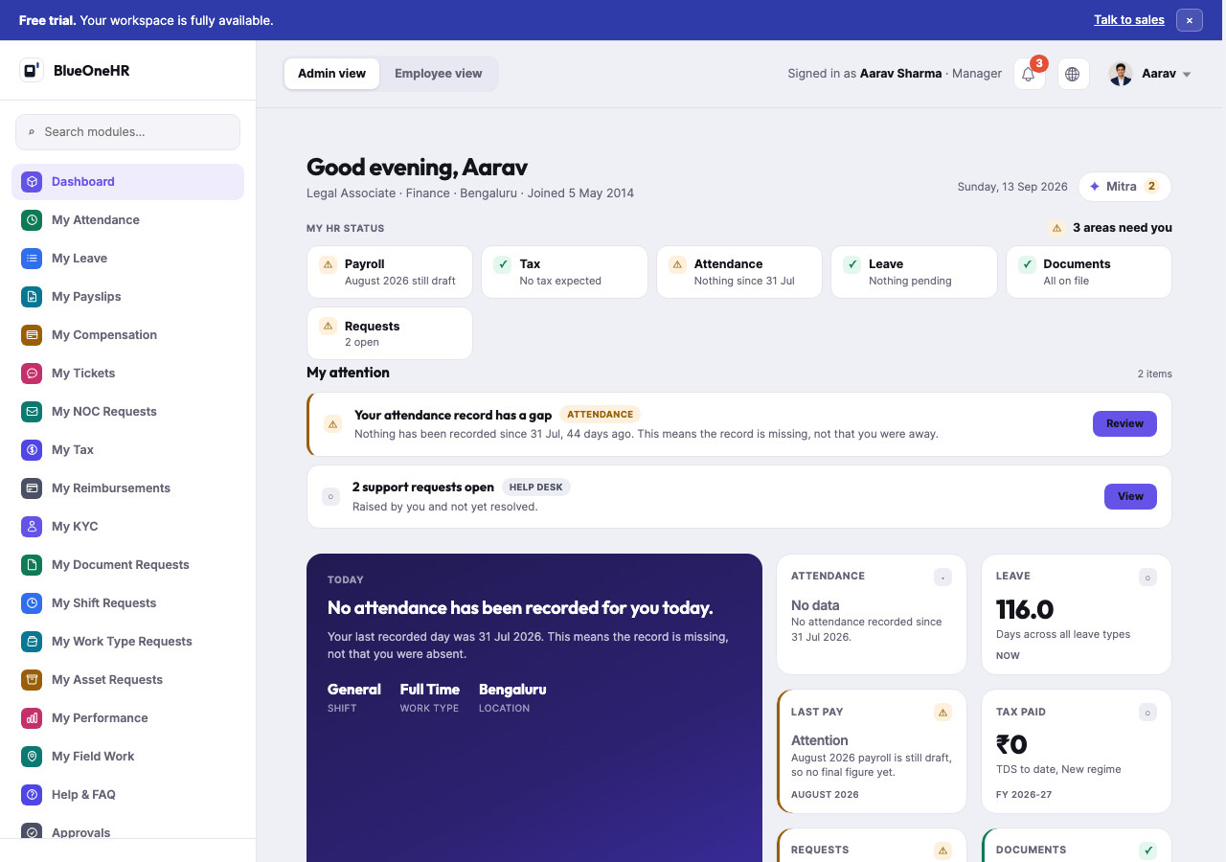Click the My Attendance clock icon
This screenshot has height=862, width=1226.
(x=32, y=219)
